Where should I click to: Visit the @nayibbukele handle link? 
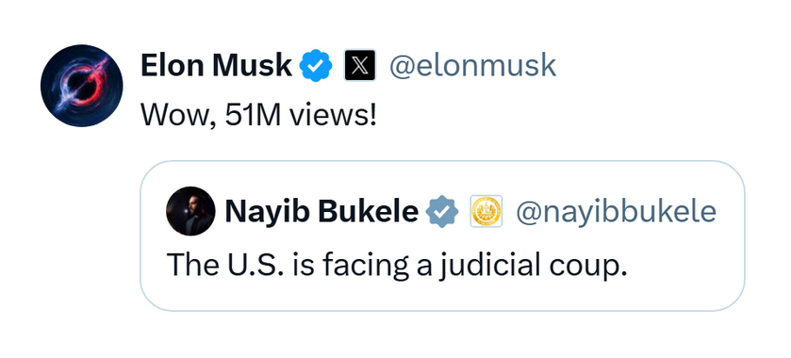[616, 212]
